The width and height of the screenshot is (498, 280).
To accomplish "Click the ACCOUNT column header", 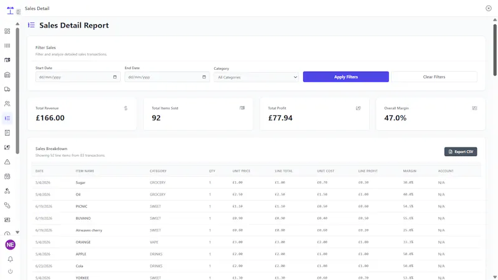I will click(x=446, y=171).
